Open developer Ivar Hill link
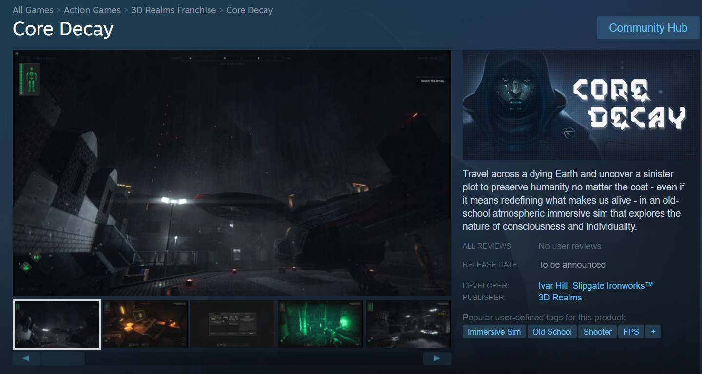 click(553, 286)
